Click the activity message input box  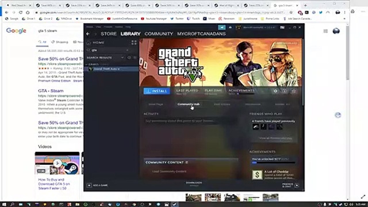coord(191,121)
